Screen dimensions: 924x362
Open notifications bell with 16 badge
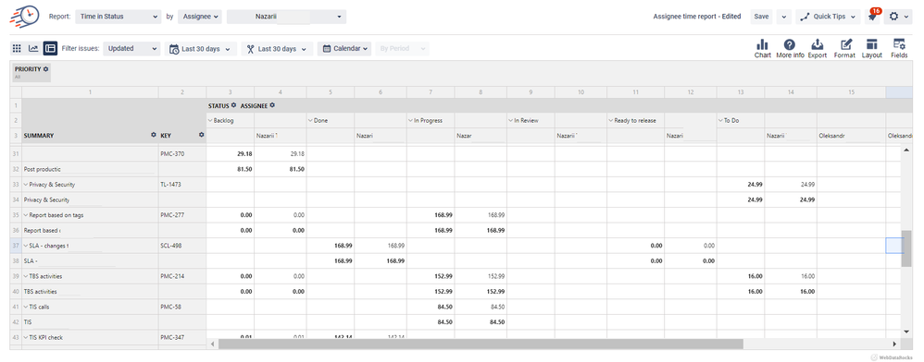click(x=873, y=17)
